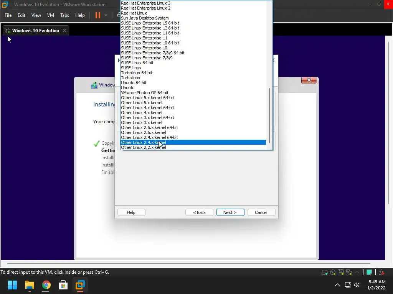Open Microsoft Store from taskbar

(63, 285)
